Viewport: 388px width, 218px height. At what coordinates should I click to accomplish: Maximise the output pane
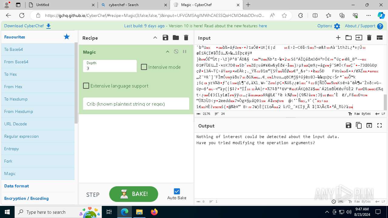pyautogui.click(x=380, y=125)
